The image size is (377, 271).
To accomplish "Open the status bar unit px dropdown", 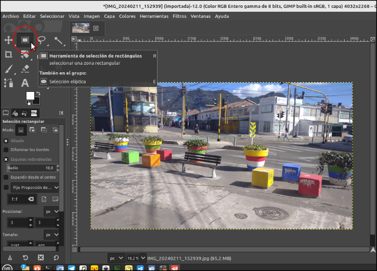I will [x=117, y=258].
